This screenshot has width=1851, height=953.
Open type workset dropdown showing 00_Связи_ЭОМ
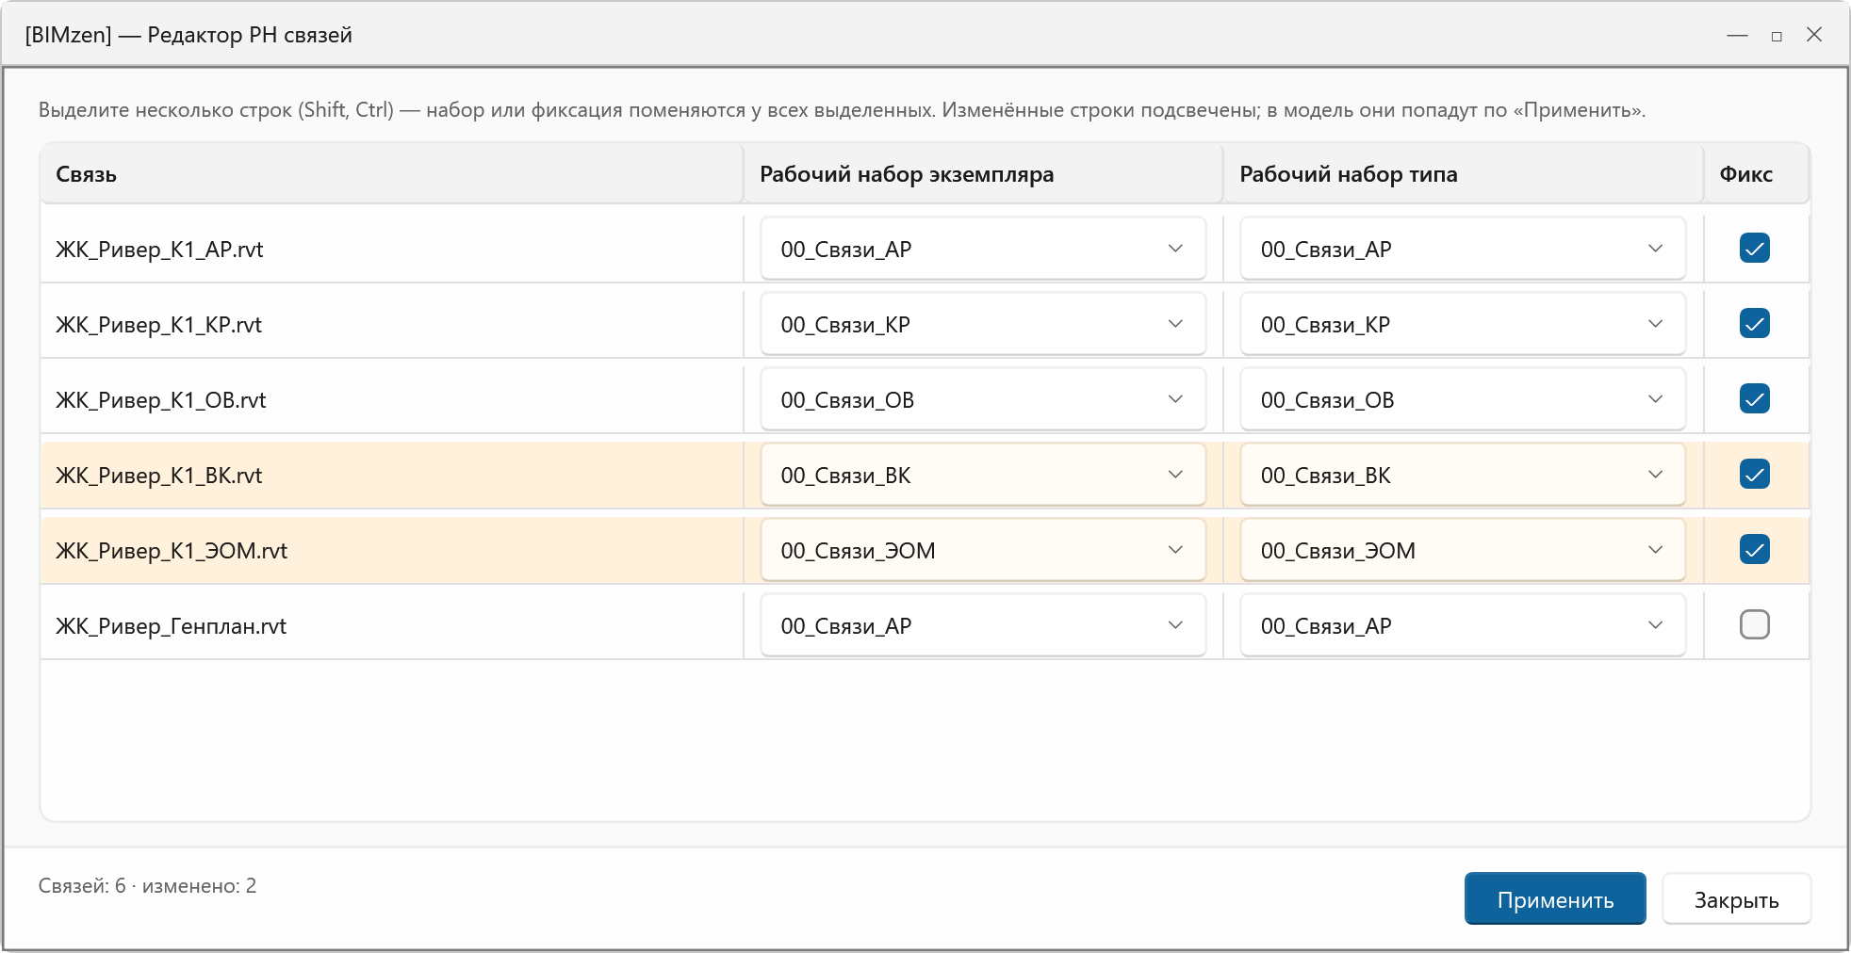click(1463, 550)
